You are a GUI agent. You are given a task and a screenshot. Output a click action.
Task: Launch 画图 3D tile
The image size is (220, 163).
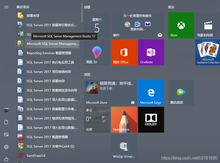(97, 52)
